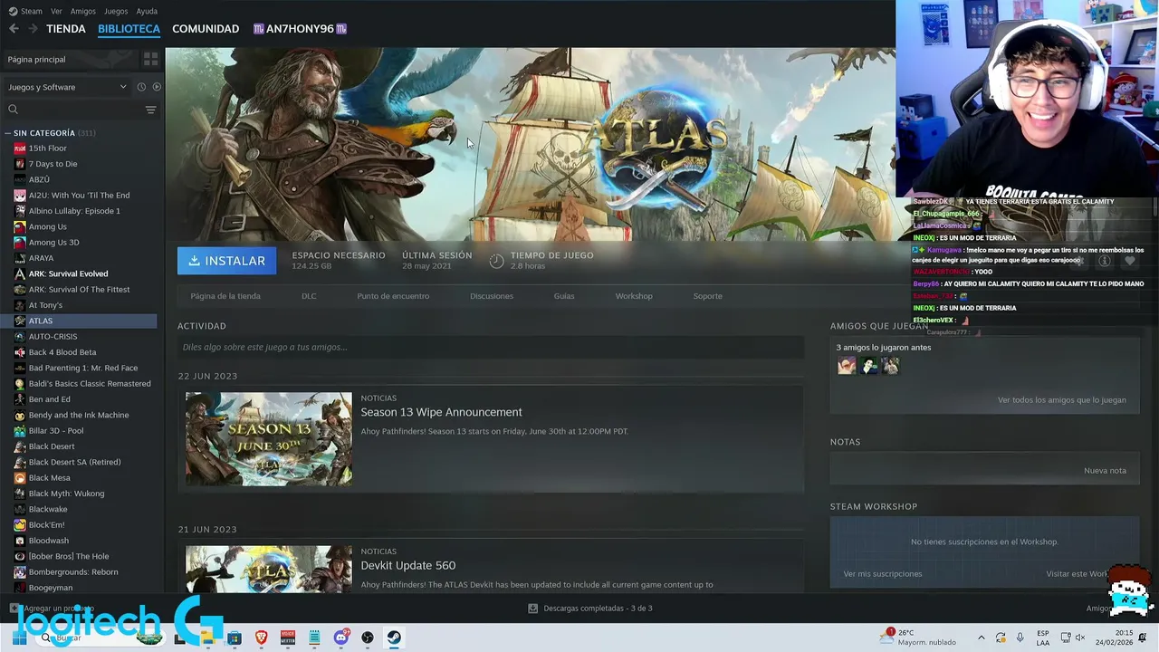The height and width of the screenshot is (652, 1159).
Task: Open Ayuda menu
Action: coord(147,11)
